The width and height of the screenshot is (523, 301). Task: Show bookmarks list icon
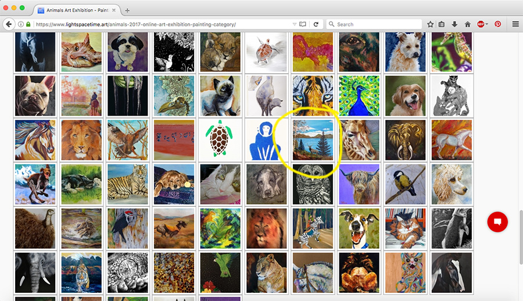(442, 24)
